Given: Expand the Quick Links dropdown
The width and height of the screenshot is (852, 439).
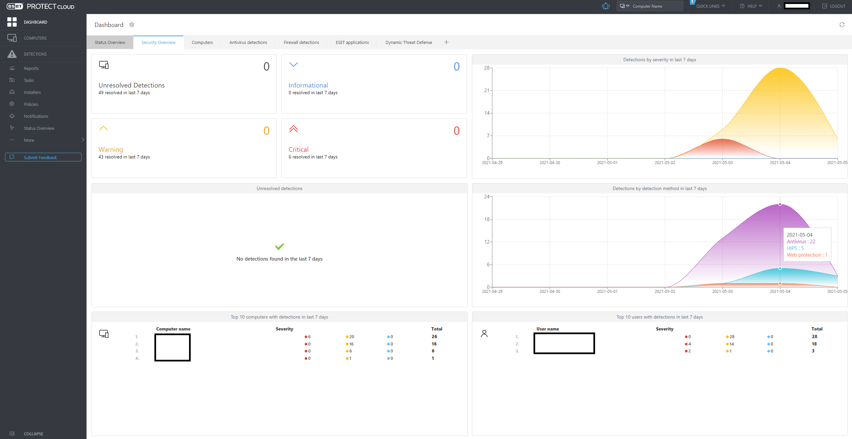Looking at the screenshot, I should point(711,6).
